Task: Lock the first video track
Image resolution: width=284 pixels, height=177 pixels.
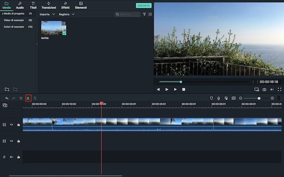Action: click(x=19, y=125)
